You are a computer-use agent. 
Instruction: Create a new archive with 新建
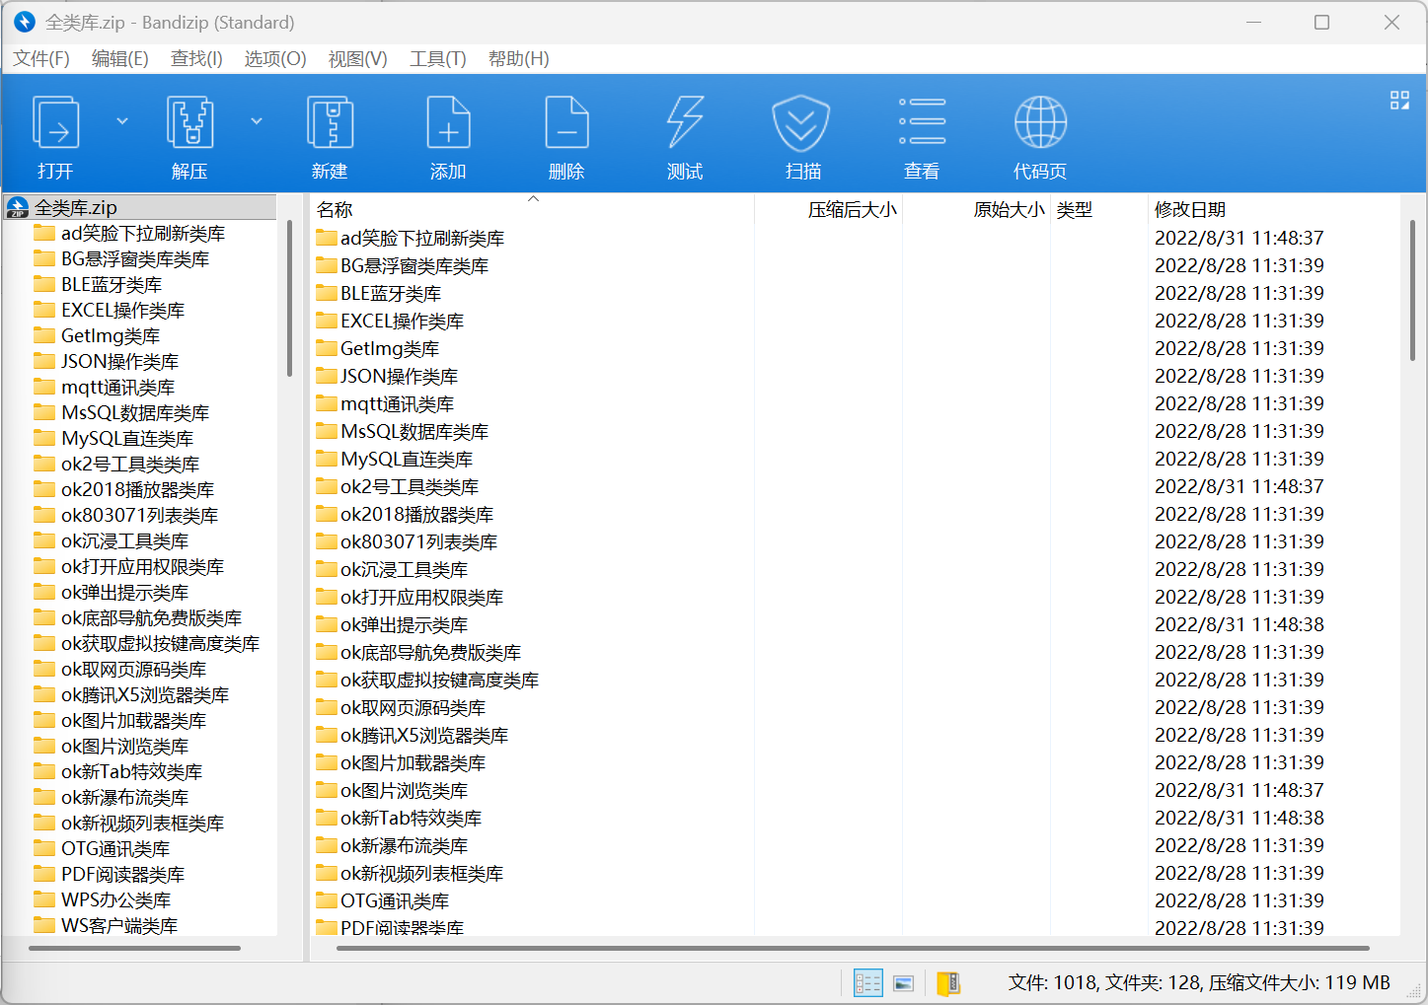(330, 133)
